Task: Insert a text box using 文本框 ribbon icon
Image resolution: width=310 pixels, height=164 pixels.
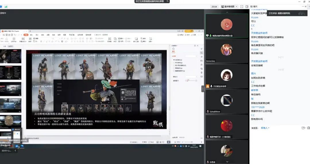Action: coord(110,40)
